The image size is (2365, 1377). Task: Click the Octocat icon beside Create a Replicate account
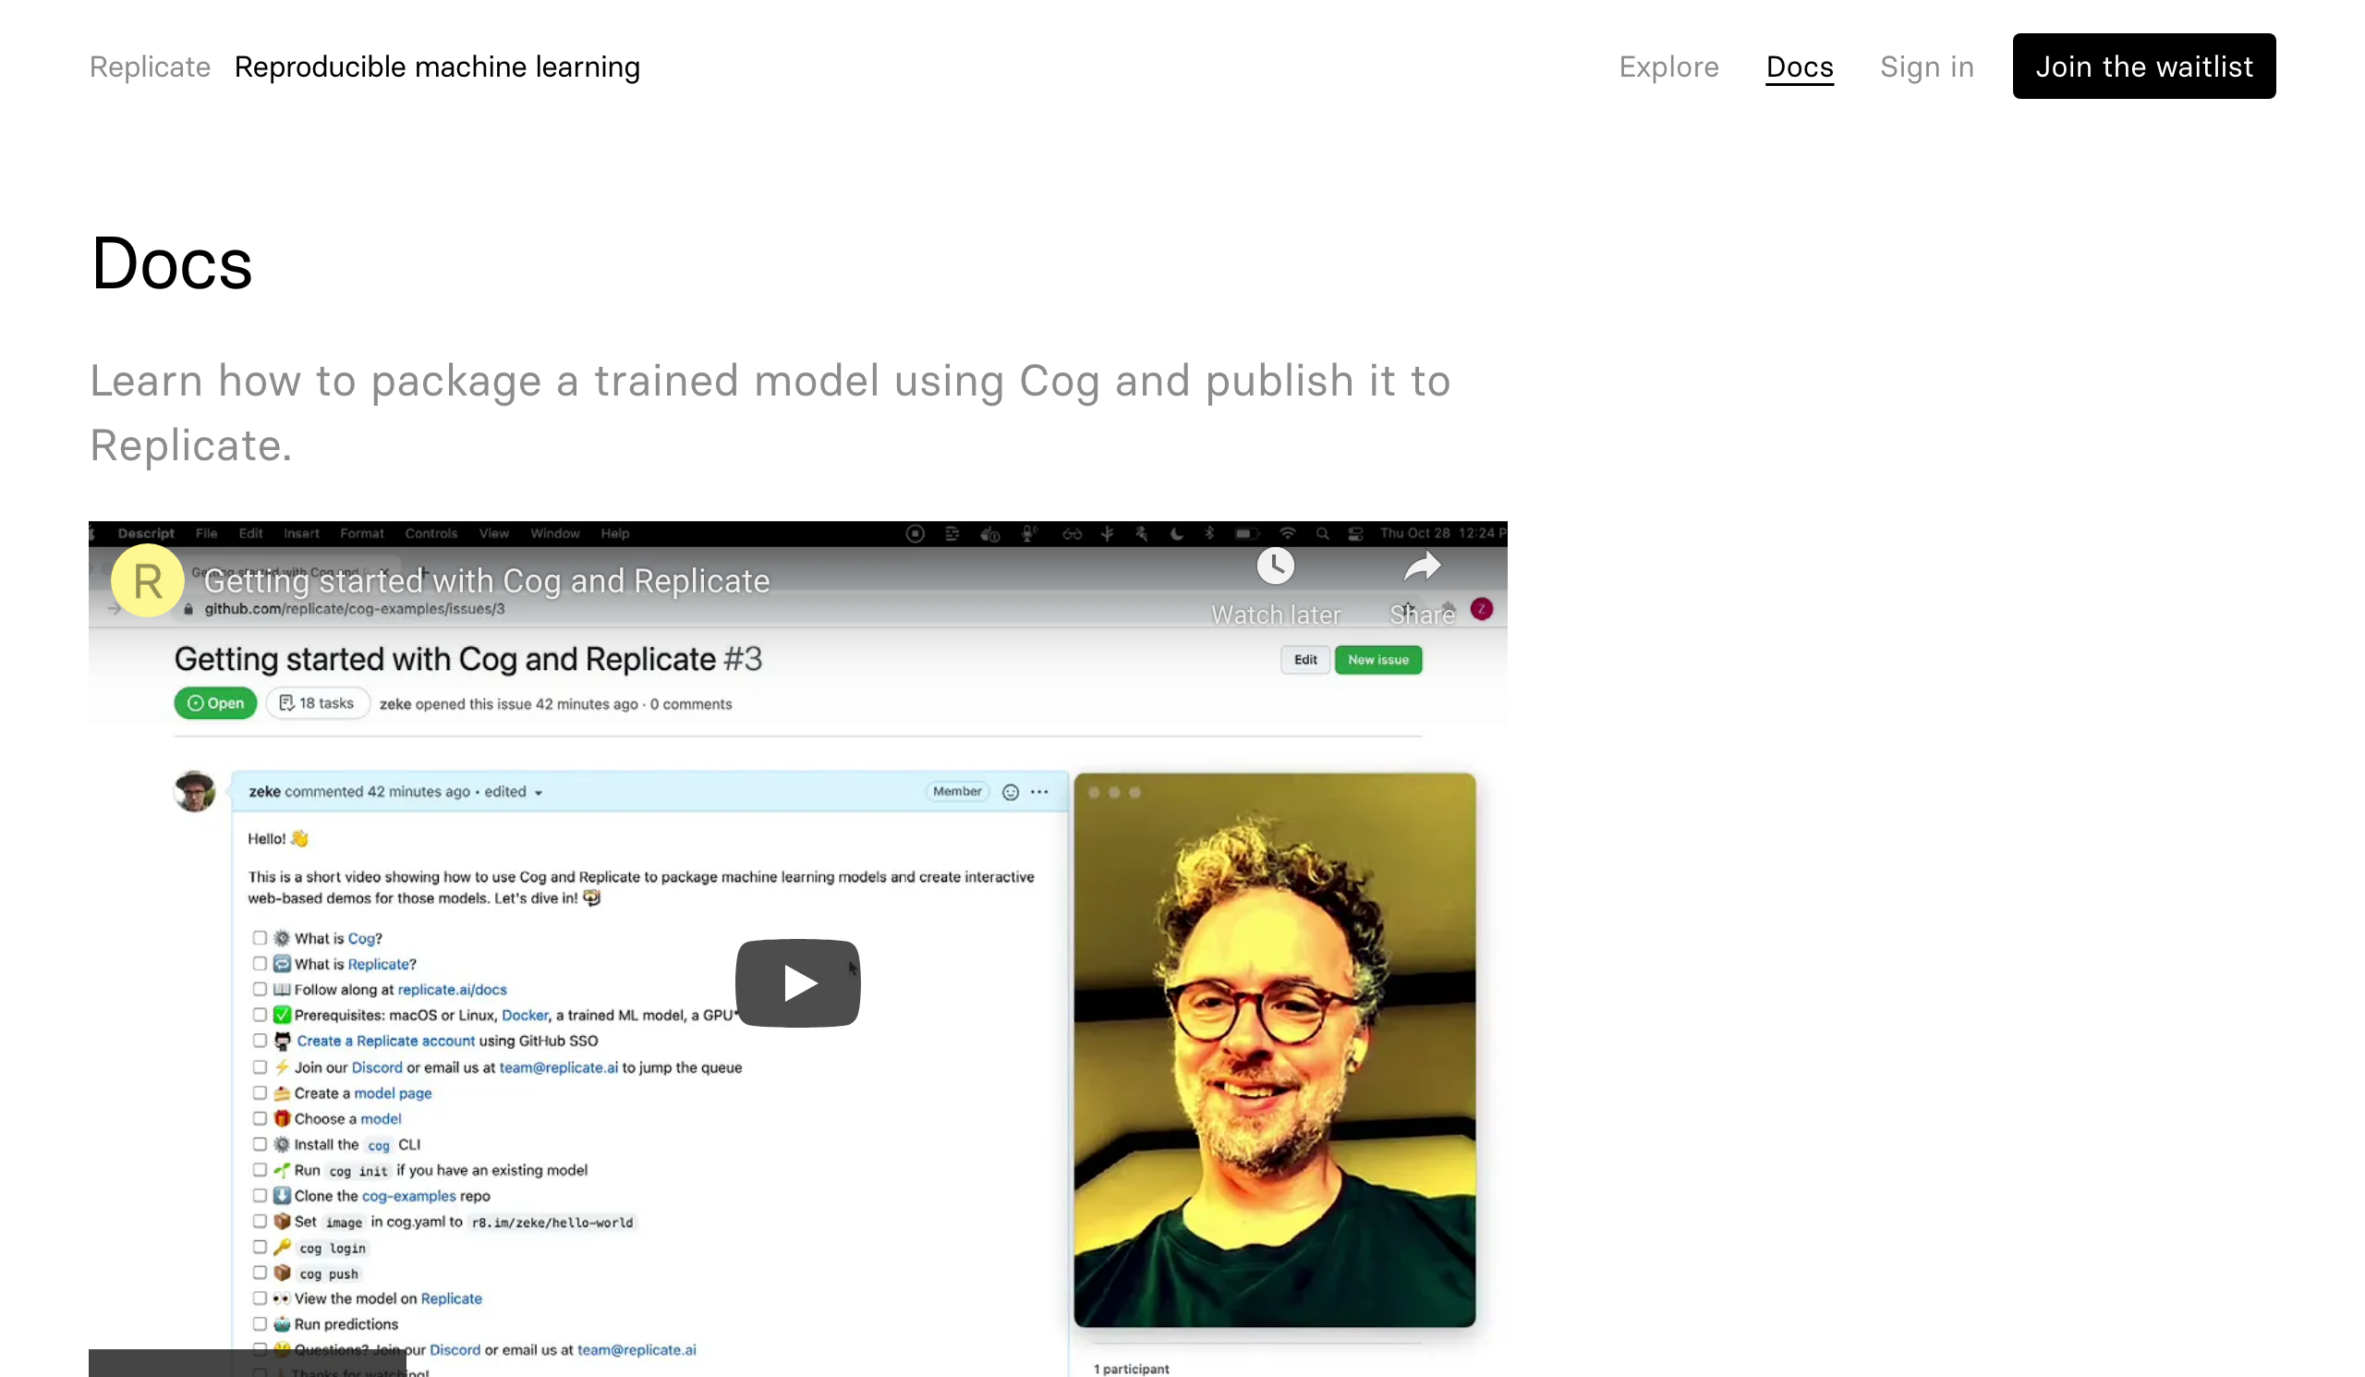coord(282,1041)
